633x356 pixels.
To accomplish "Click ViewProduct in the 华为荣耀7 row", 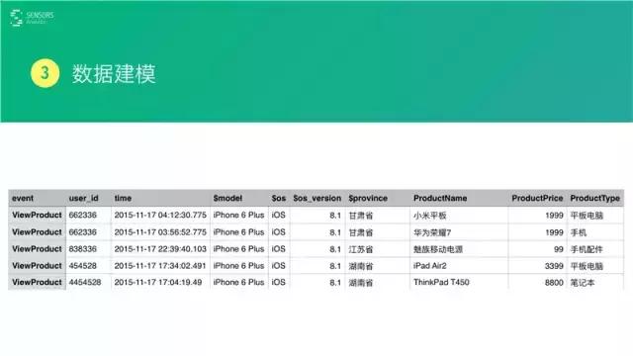I will click(x=37, y=232).
